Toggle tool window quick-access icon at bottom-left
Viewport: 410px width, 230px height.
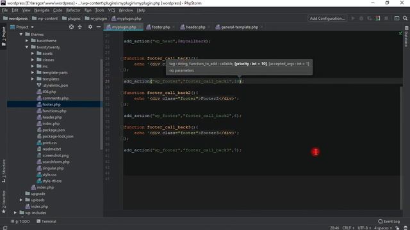tap(5, 227)
